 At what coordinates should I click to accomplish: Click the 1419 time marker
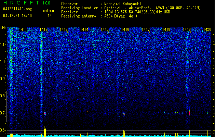(x=187, y=29)
